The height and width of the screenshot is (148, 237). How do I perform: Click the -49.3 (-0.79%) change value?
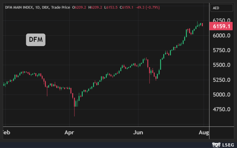[x=147, y=7]
